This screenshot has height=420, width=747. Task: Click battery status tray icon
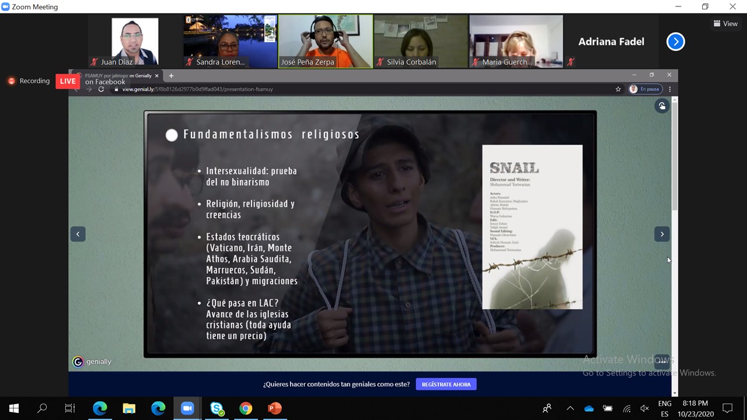click(x=608, y=408)
